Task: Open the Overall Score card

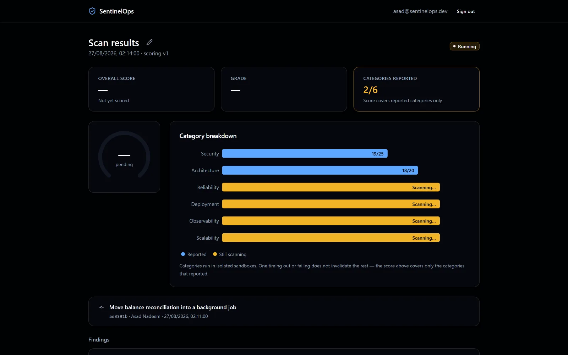Action: click(152, 89)
